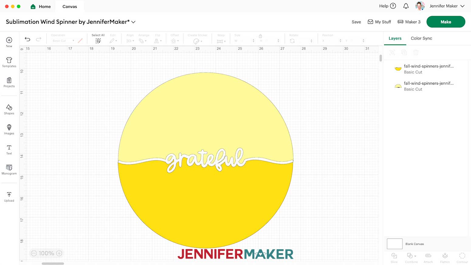Click the Delete layer trash icon
471x265 pixels.
click(416, 53)
